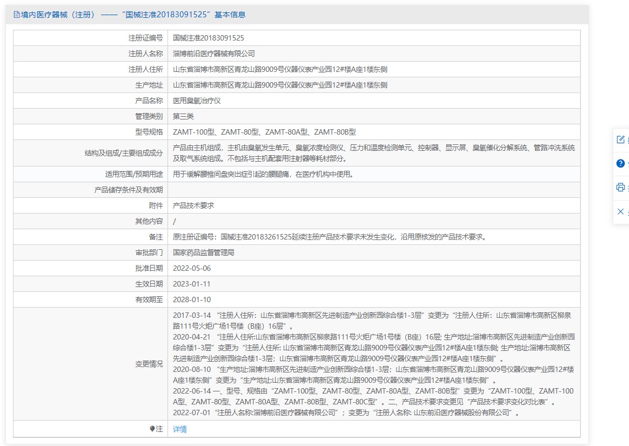Click the approval date 2022-05-06
Image resolution: width=629 pixels, height=446 pixels.
(192, 268)
